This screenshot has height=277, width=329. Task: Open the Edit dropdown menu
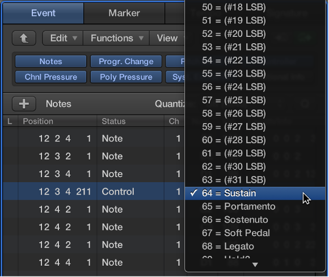pyautogui.click(x=63, y=38)
